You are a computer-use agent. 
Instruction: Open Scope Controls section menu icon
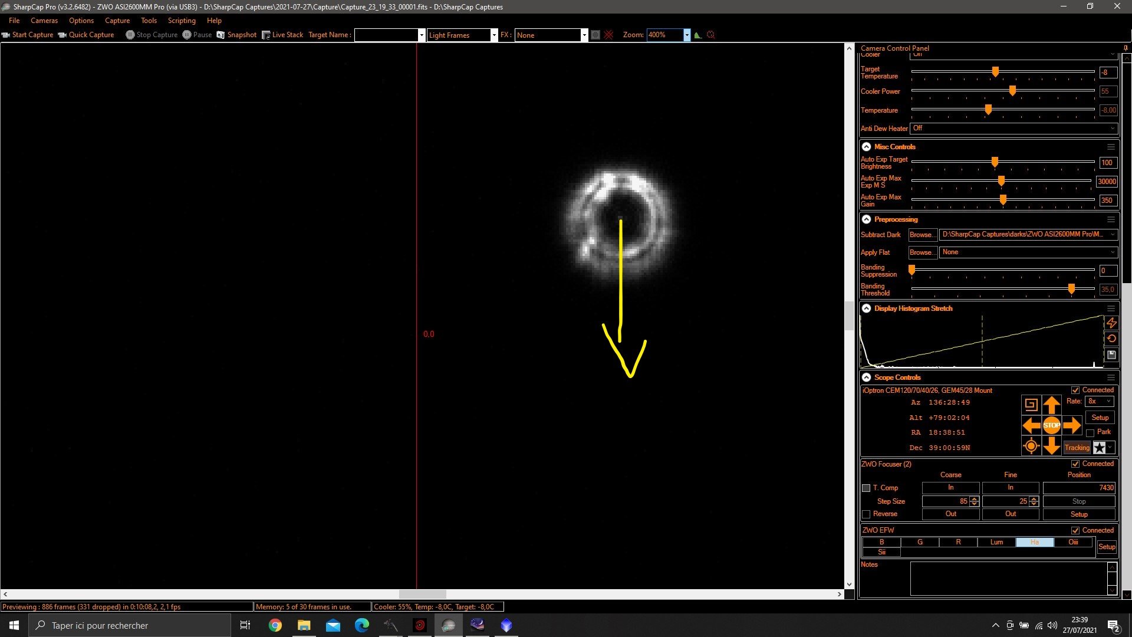pyautogui.click(x=1111, y=377)
